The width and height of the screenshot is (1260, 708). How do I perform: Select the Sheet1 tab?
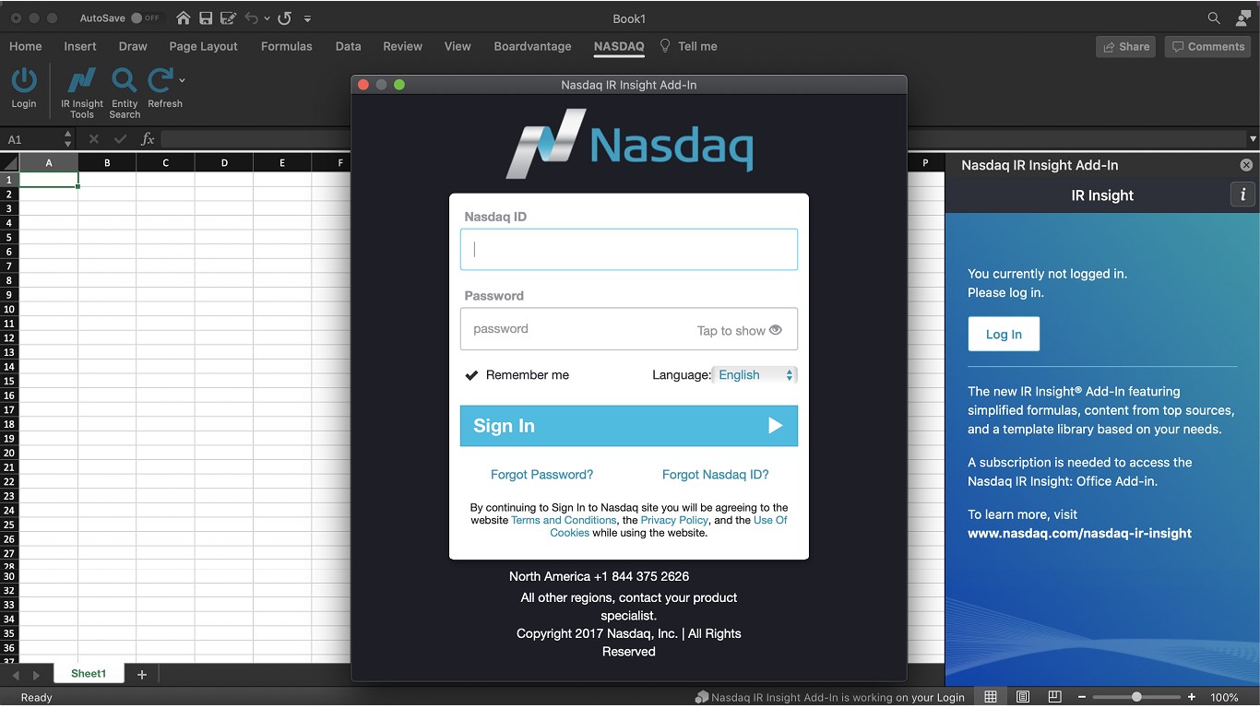(x=89, y=674)
